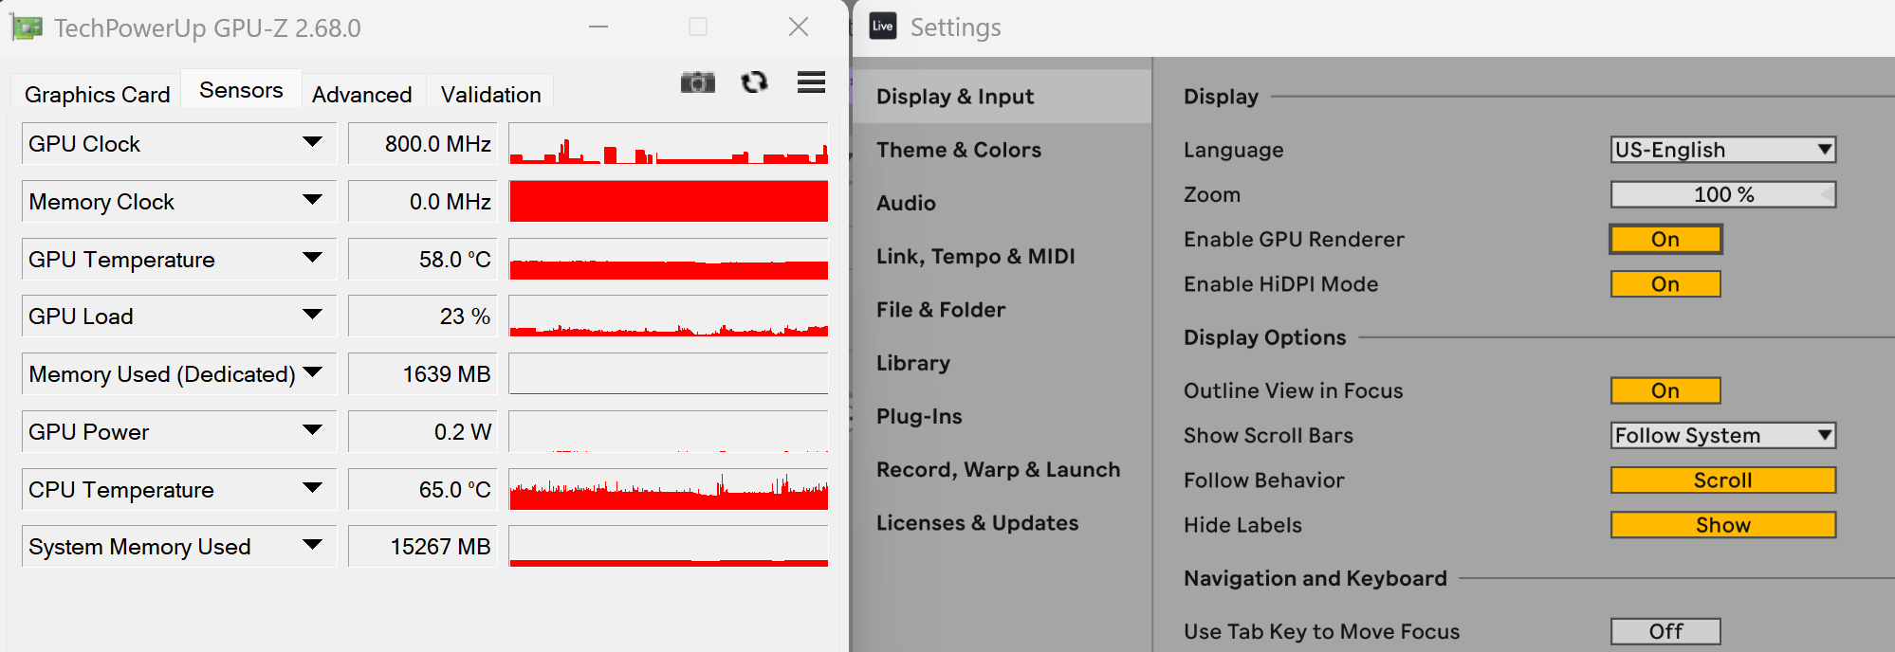Expand the GPU Temperature sensor dropdown
1895x652 pixels.
tap(312, 259)
